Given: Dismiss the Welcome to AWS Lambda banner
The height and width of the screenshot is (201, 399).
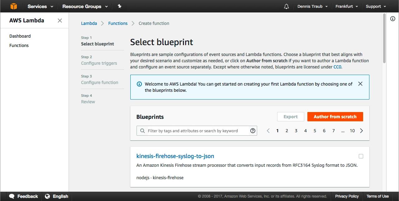Looking at the screenshot, I should coord(360,84).
